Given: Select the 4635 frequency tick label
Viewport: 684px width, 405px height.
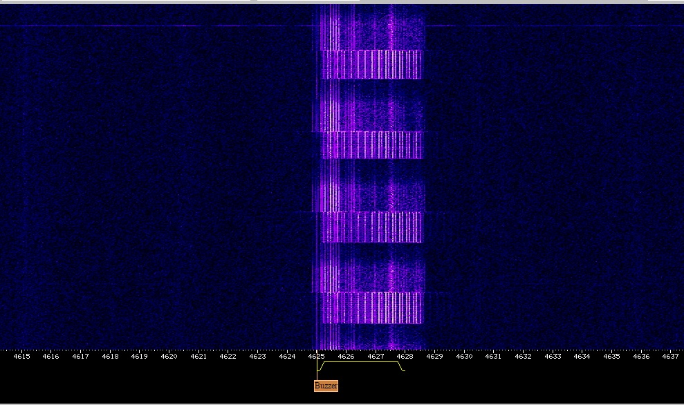Looking at the screenshot, I should click(x=611, y=357).
